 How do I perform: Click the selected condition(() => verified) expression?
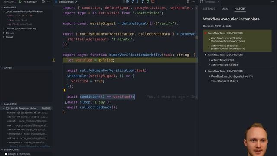(107, 97)
